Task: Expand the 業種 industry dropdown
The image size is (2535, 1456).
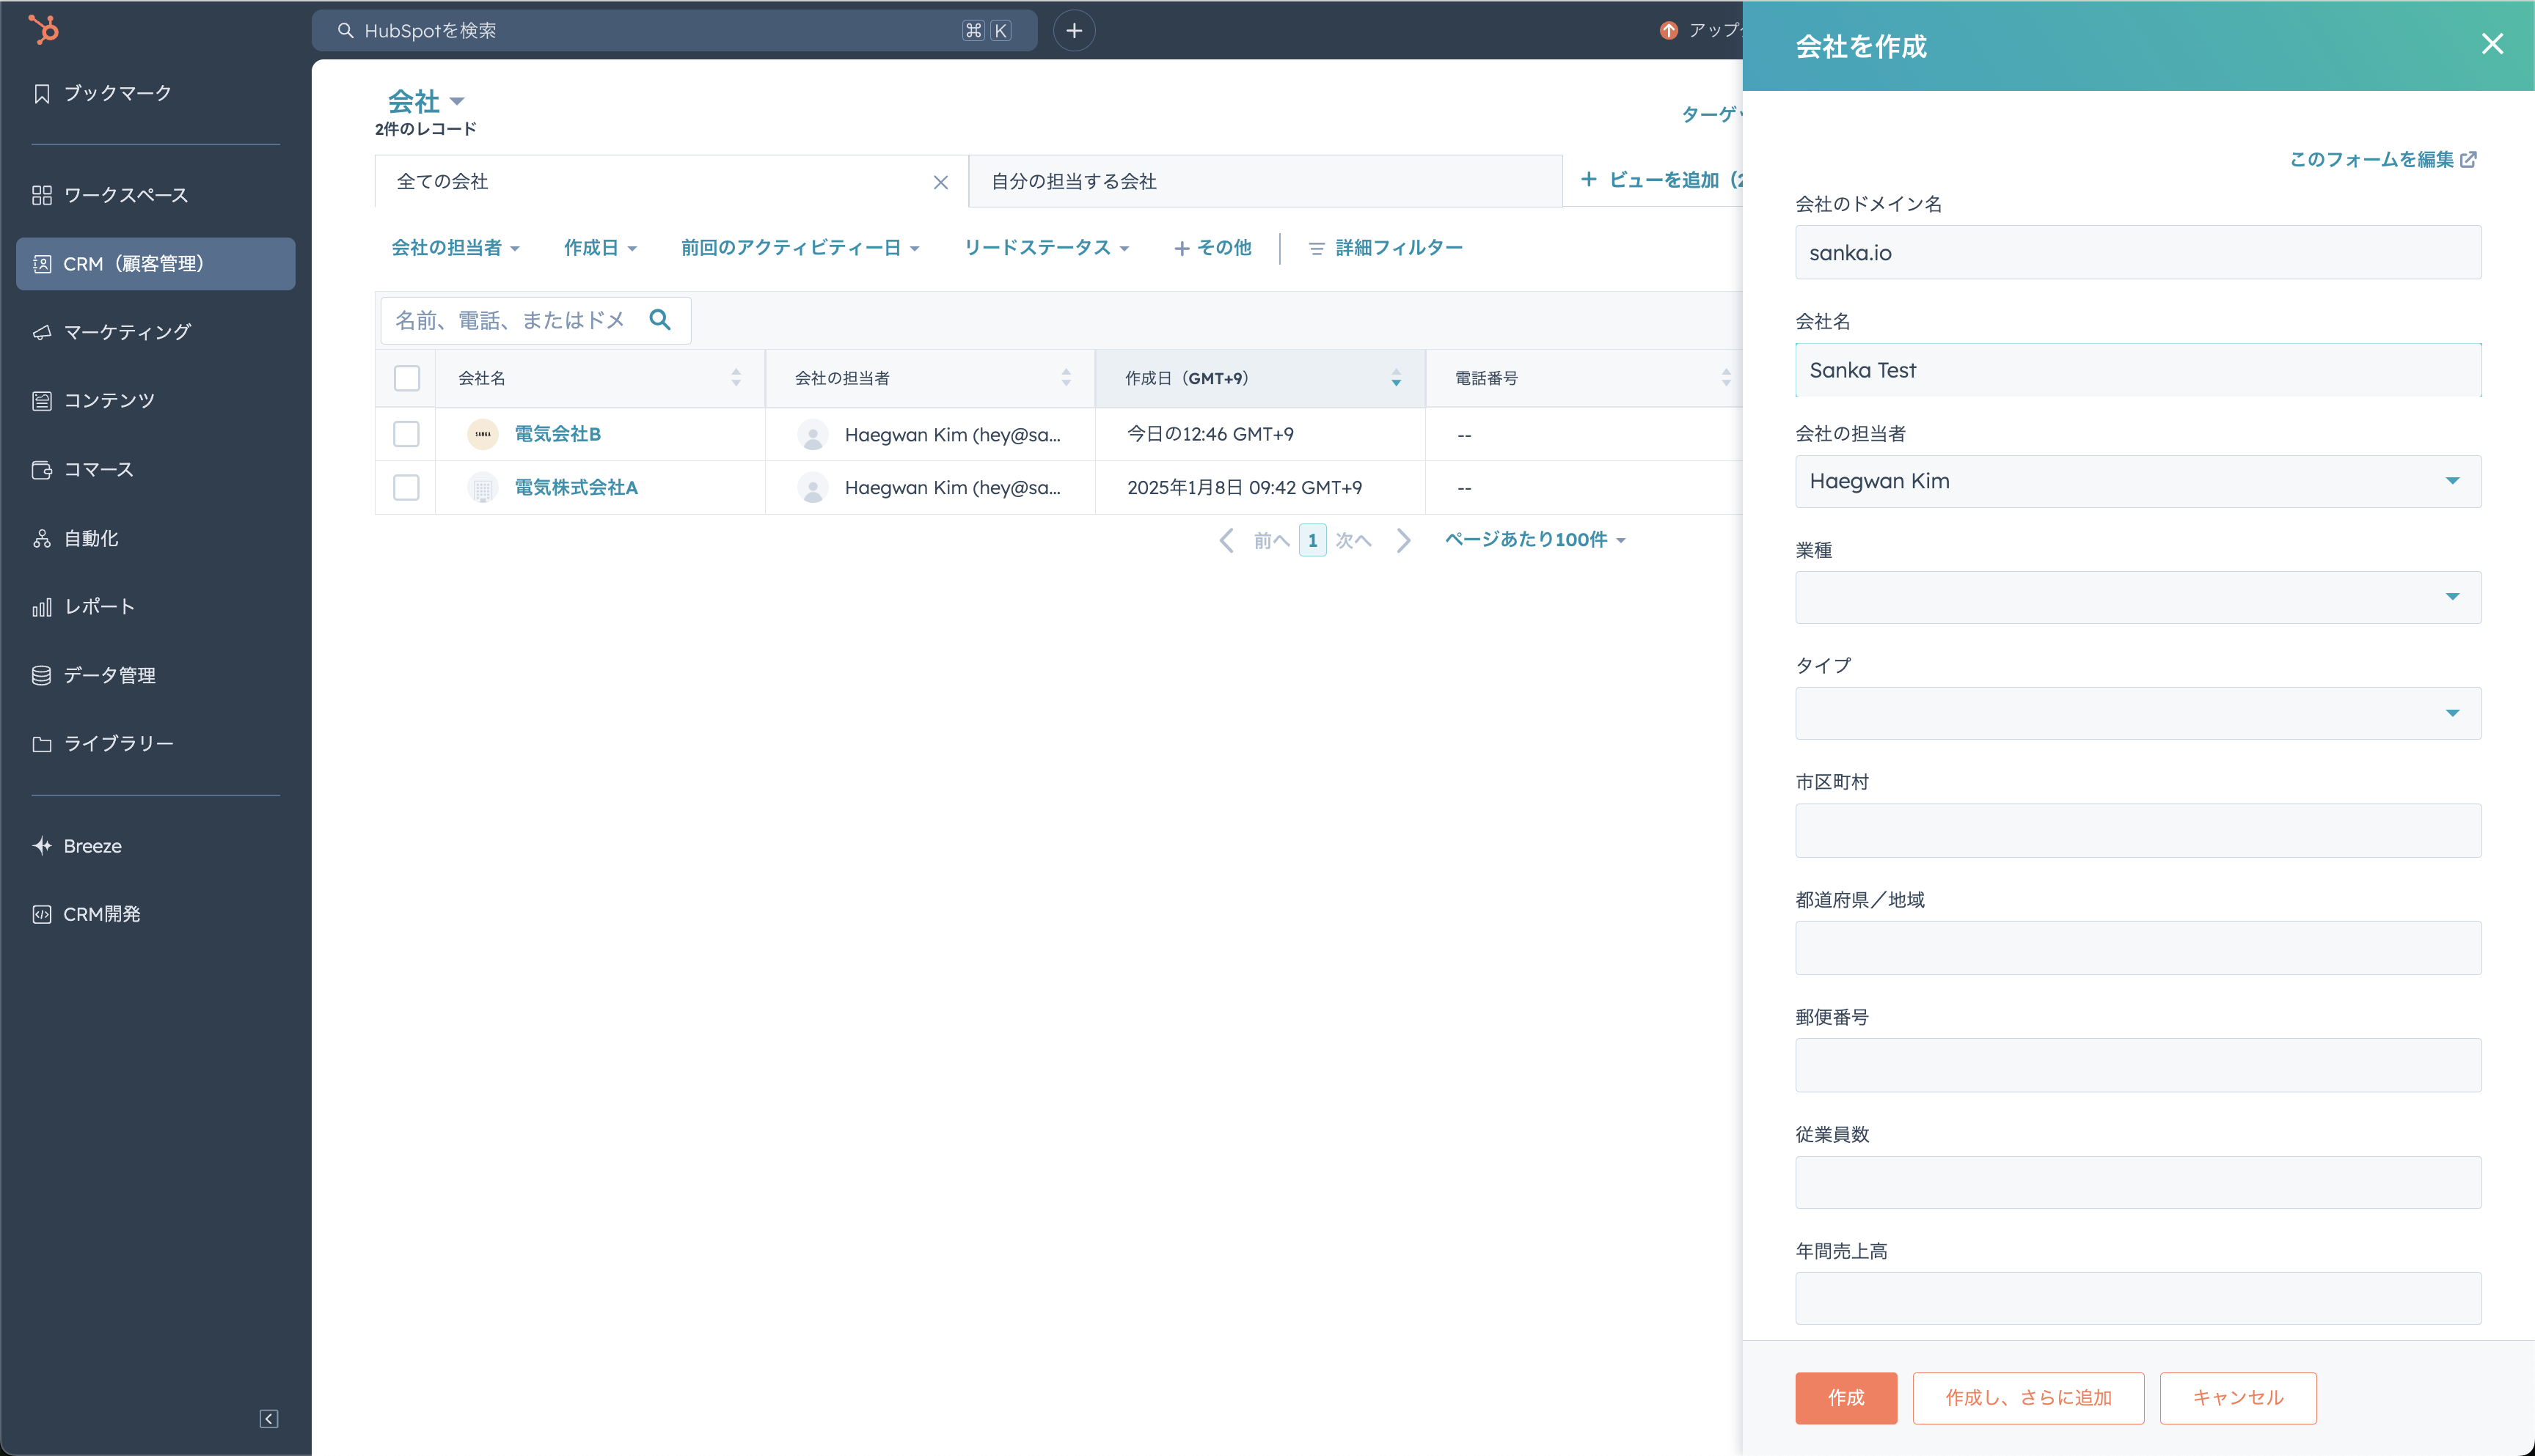Action: point(2138,597)
